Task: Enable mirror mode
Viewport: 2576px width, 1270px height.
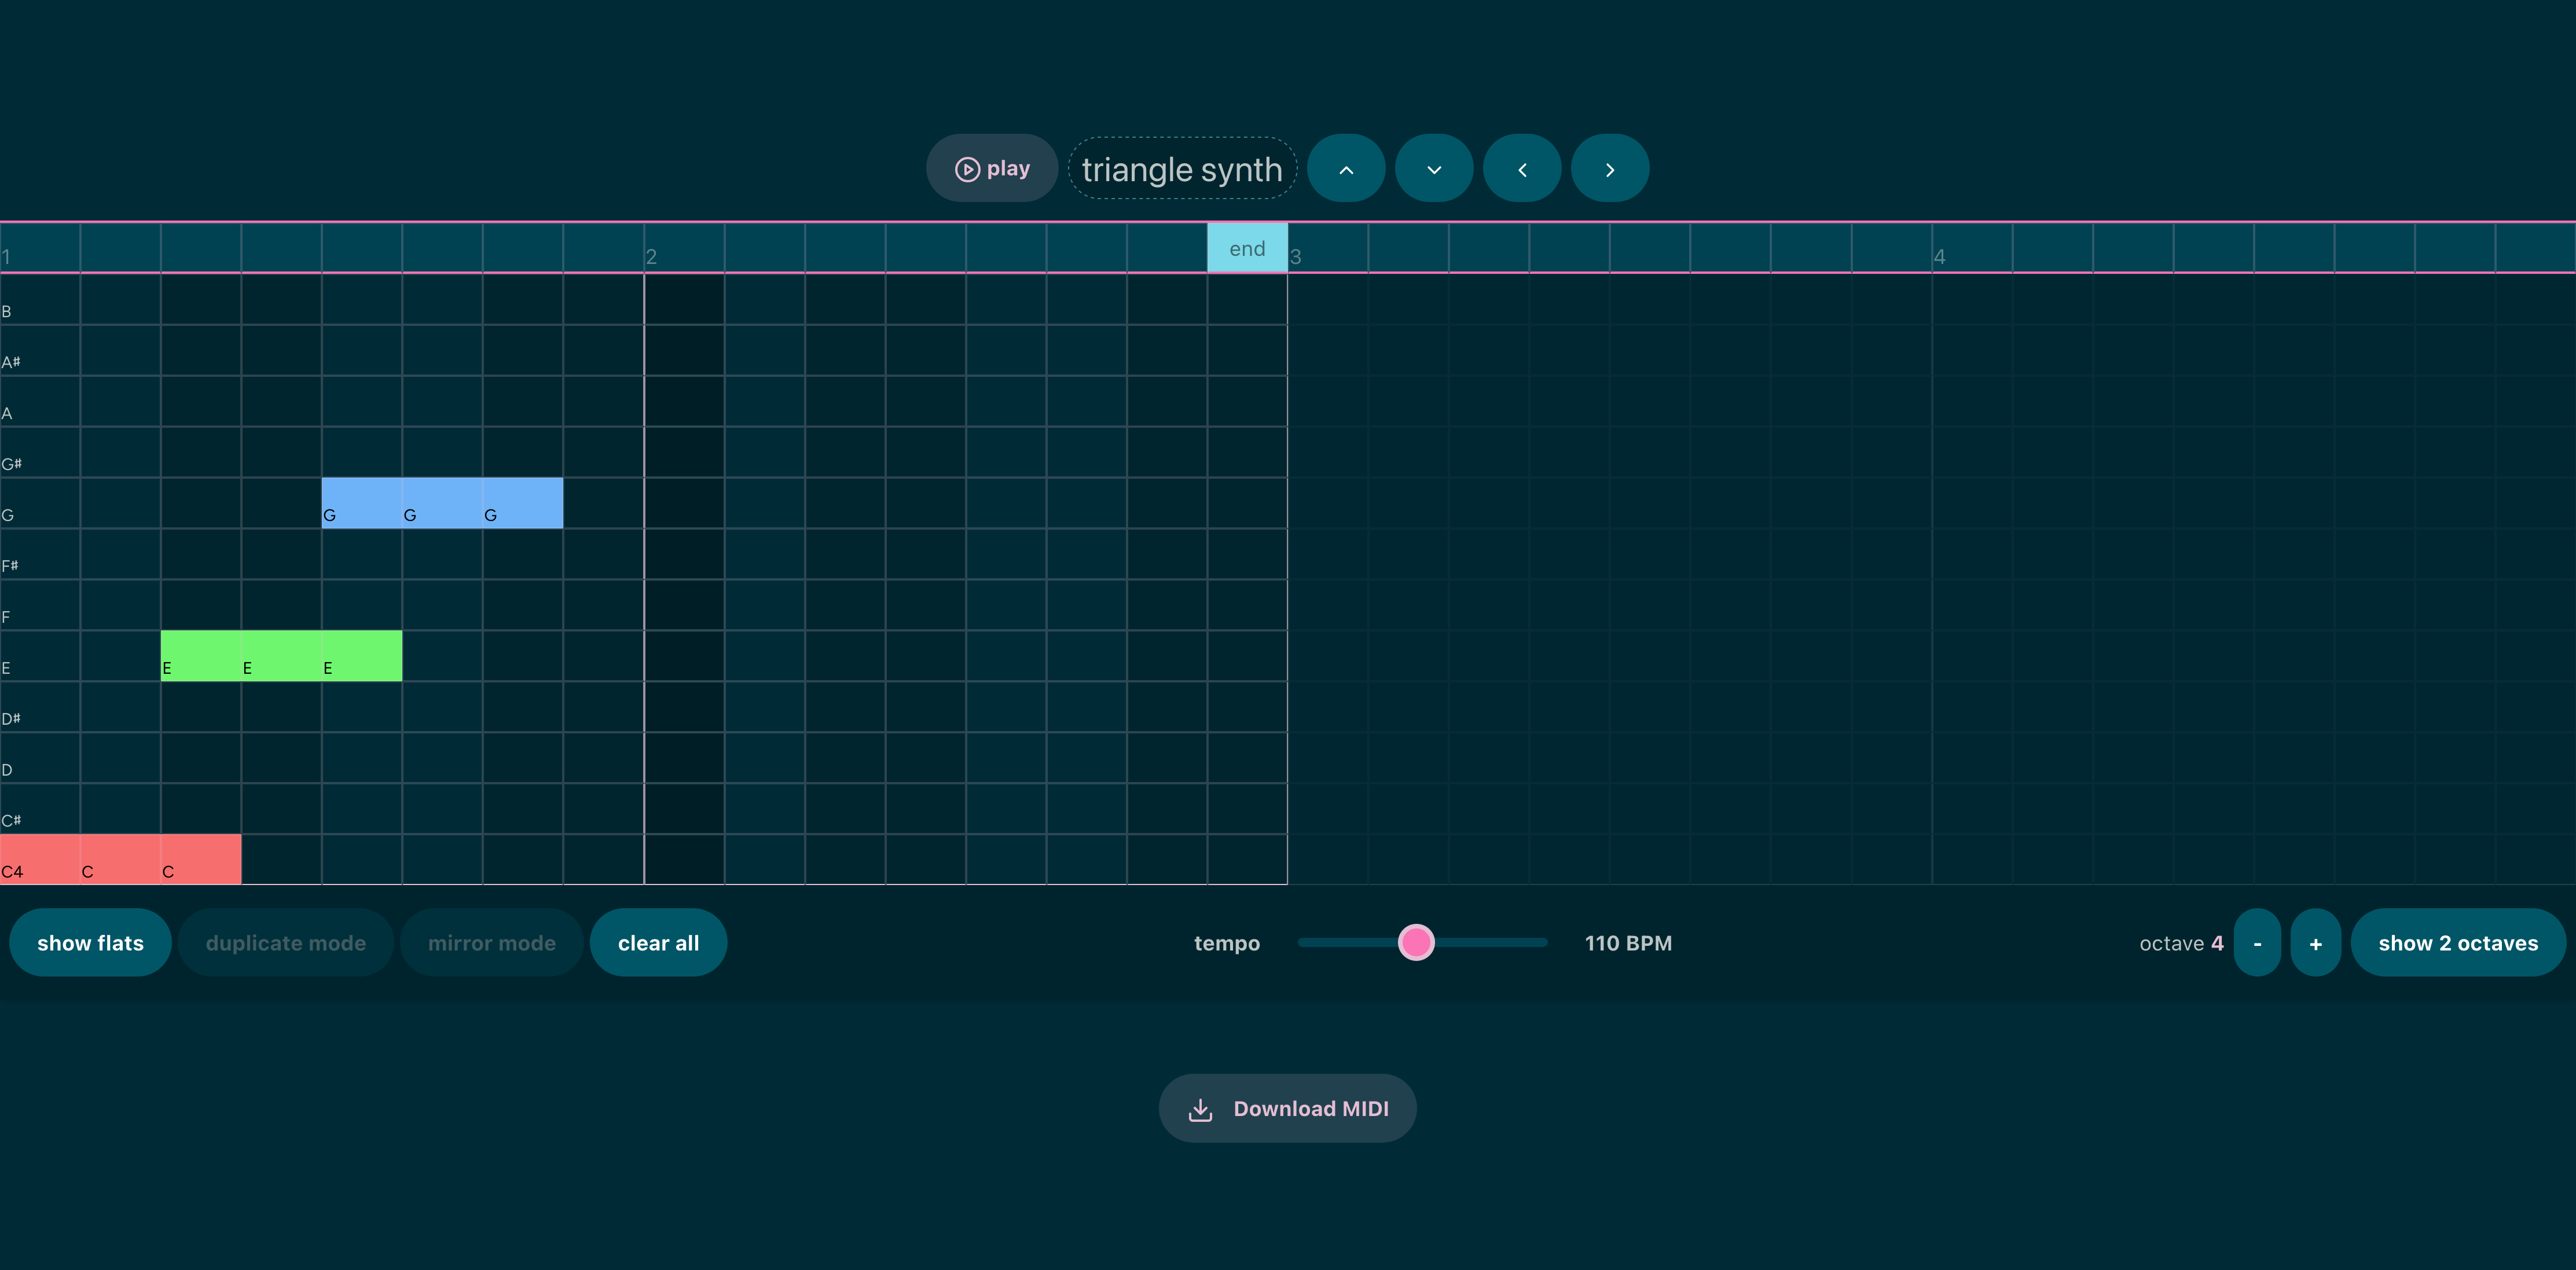Action: point(492,943)
